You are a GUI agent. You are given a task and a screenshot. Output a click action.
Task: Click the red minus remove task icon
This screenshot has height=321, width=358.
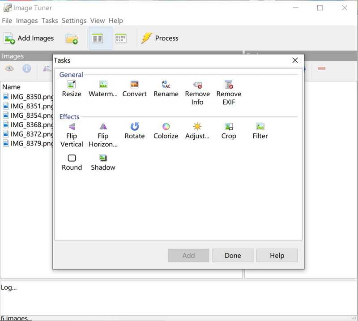pyautogui.click(x=321, y=68)
